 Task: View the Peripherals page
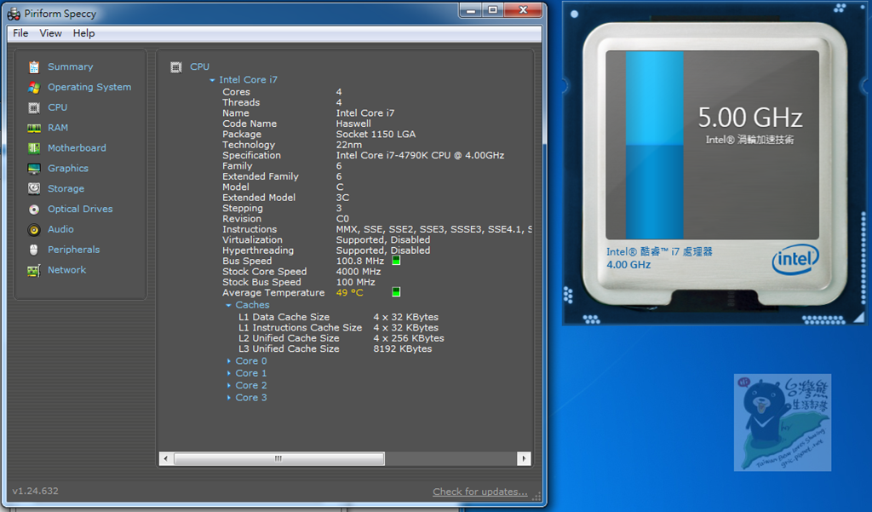point(73,250)
